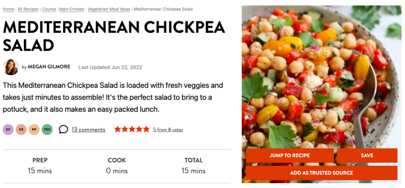Open the All Recipes breadcrumb

(x=28, y=9)
